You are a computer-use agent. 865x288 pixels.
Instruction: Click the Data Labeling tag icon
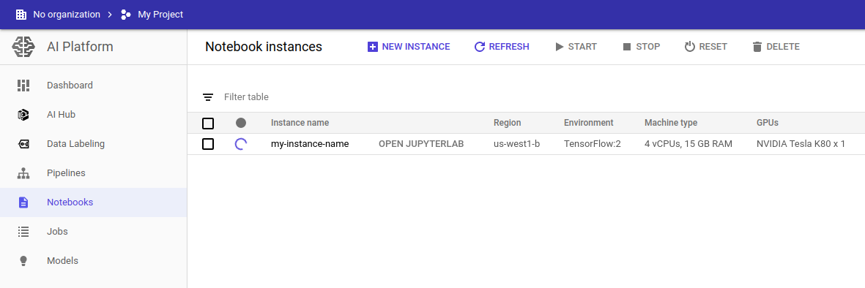23,144
